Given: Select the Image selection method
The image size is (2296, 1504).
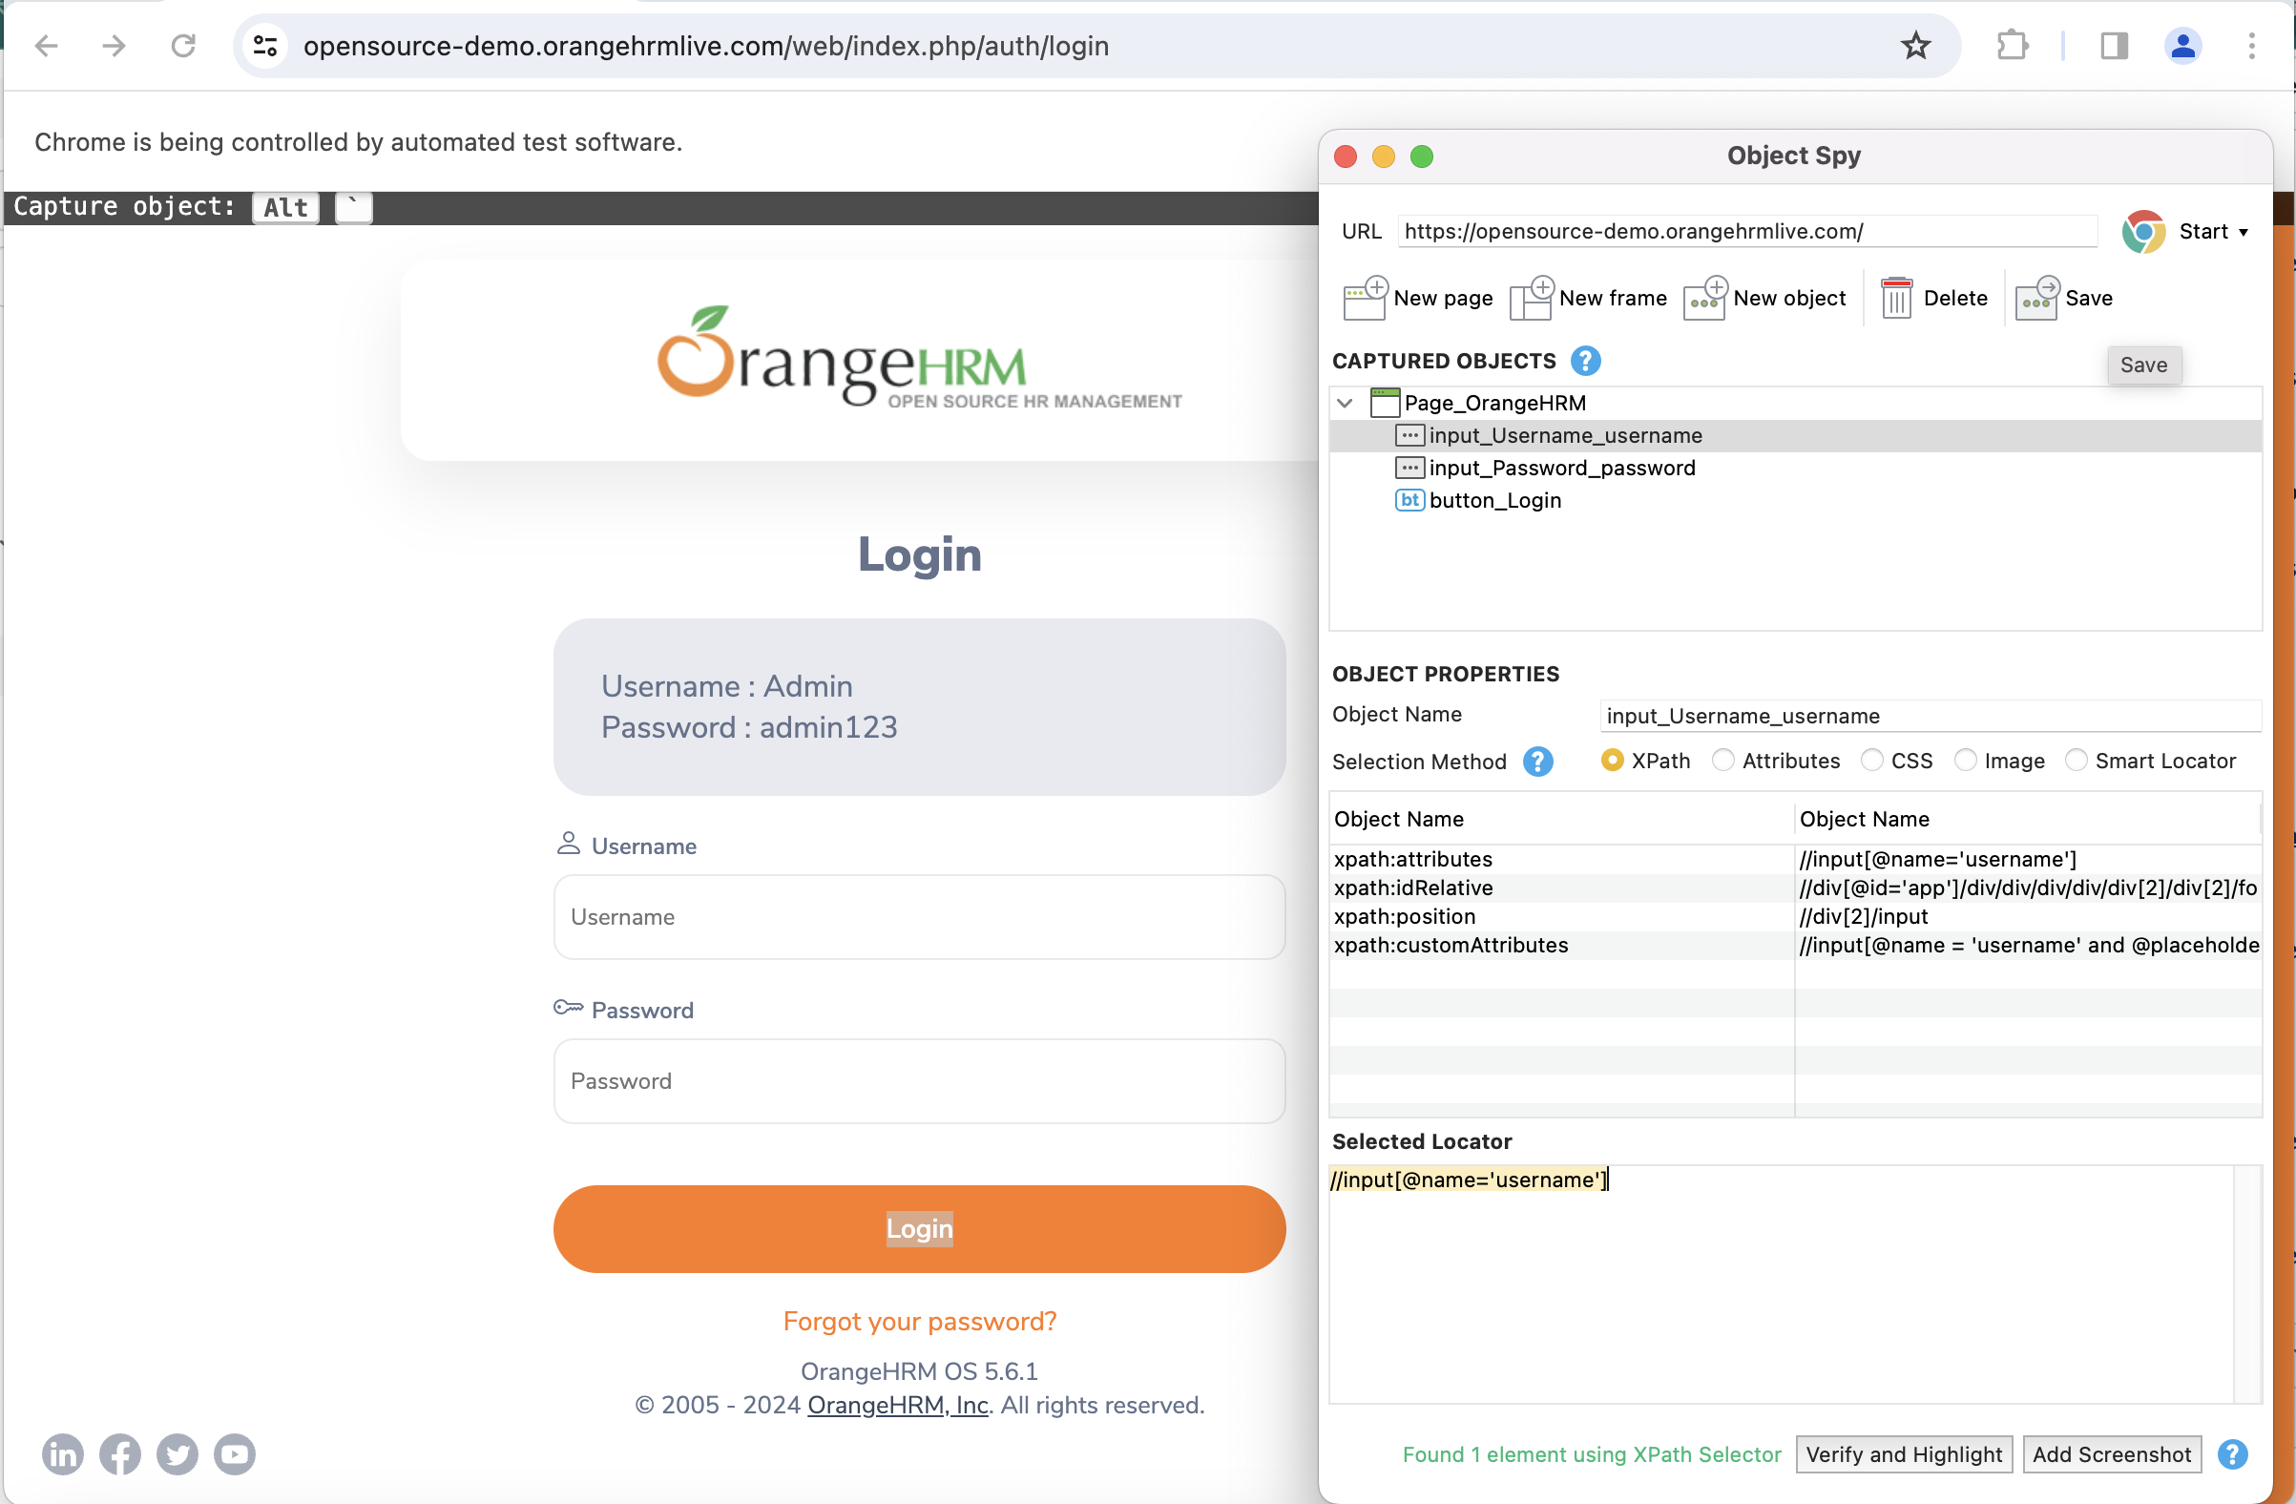Looking at the screenshot, I should [x=1965, y=761].
